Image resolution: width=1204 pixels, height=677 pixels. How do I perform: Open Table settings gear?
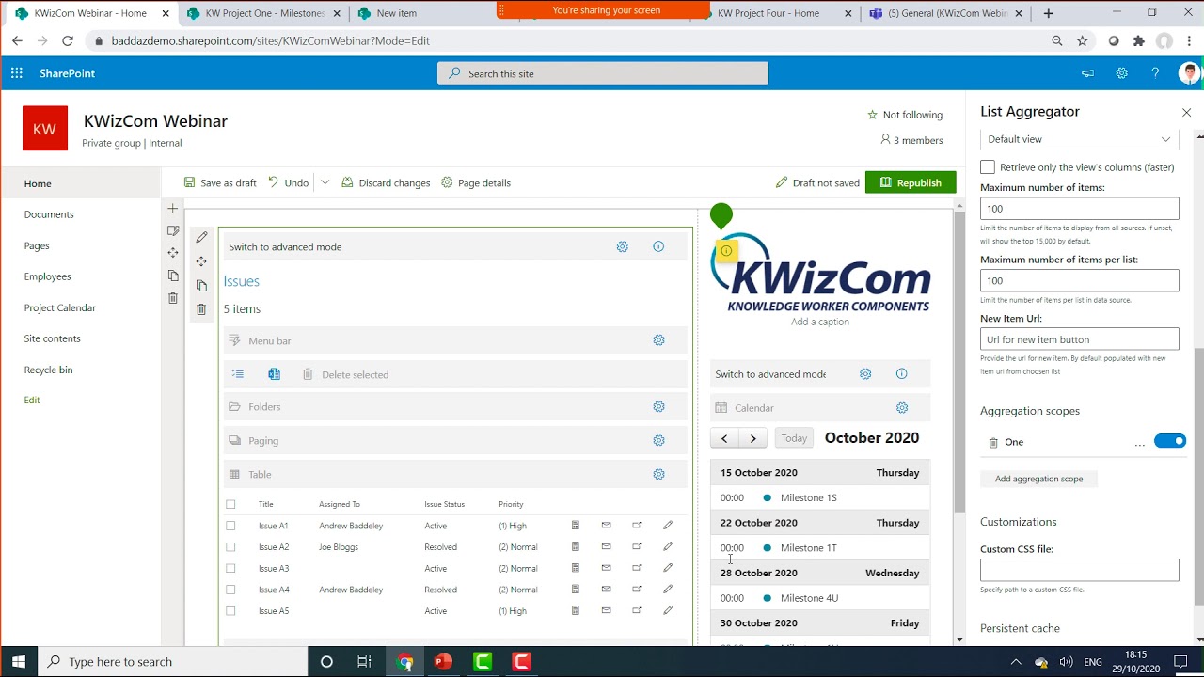658,474
